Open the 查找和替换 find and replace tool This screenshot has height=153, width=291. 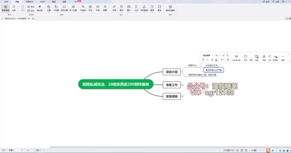coord(170,8)
